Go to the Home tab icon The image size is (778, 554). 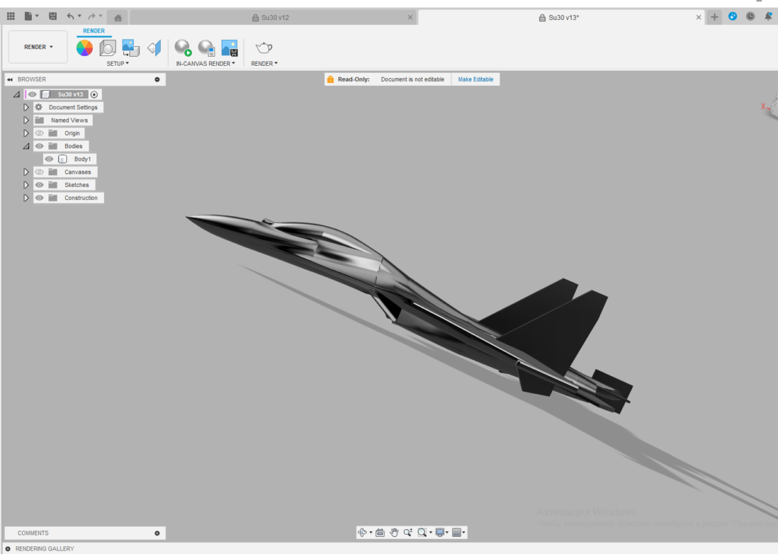click(118, 18)
